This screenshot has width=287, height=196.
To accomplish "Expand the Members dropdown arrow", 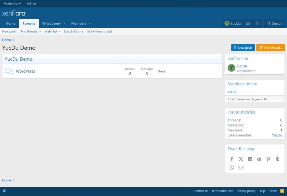I will tap(90, 23).
